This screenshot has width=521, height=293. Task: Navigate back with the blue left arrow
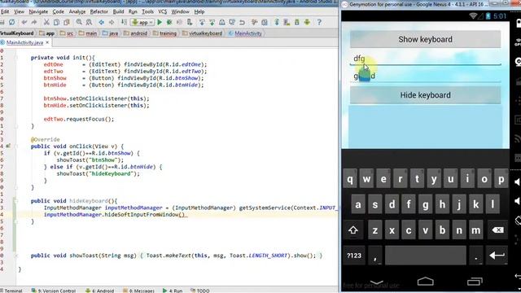coord(101,22)
